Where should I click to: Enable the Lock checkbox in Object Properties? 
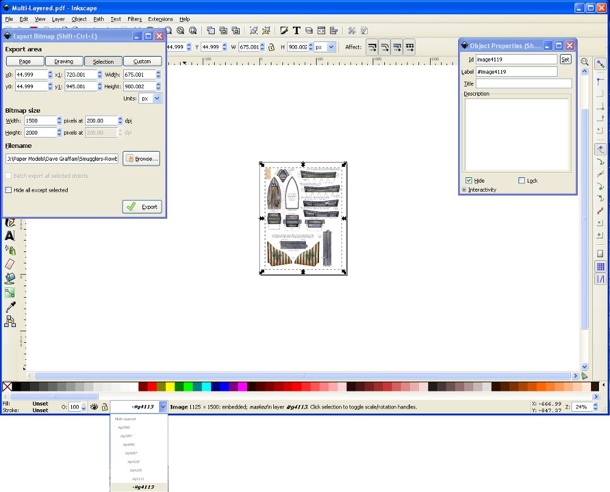point(522,181)
